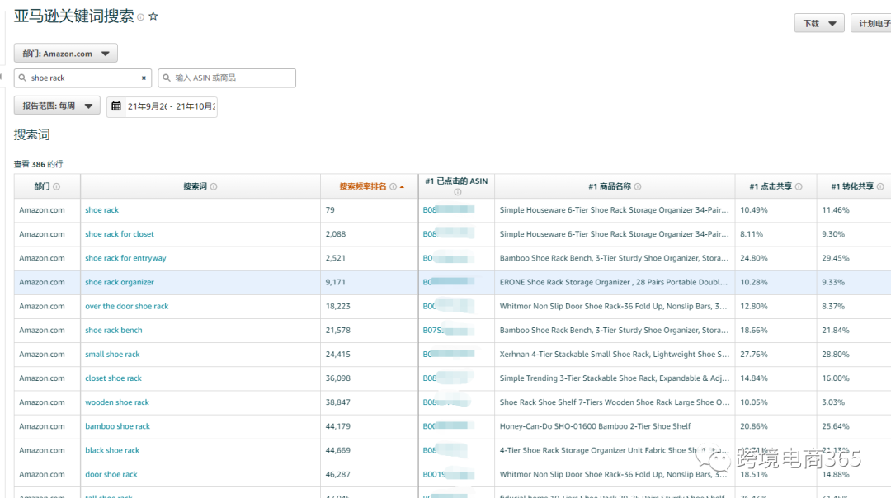Click the favorite star beside page title

click(x=153, y=16)
